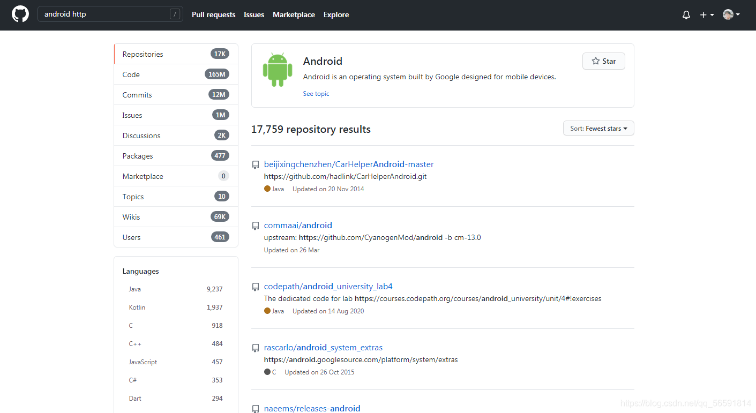The image size is (756, 413).
Task: Click repo icon beside codepath/android_university_lab4
Action: click(256, 287)
